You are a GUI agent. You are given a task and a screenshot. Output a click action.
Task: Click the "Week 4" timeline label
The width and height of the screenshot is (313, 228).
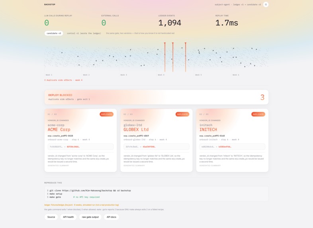point(161,75)
